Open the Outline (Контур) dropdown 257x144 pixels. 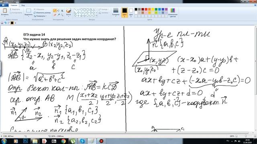pyautogui.click(x=103, y=10)
